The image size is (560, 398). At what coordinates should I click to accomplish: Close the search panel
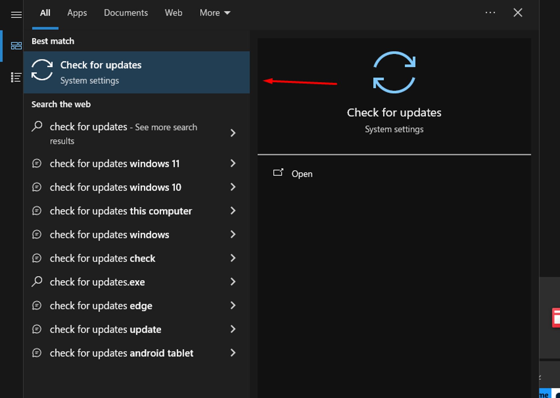(518, 13)
